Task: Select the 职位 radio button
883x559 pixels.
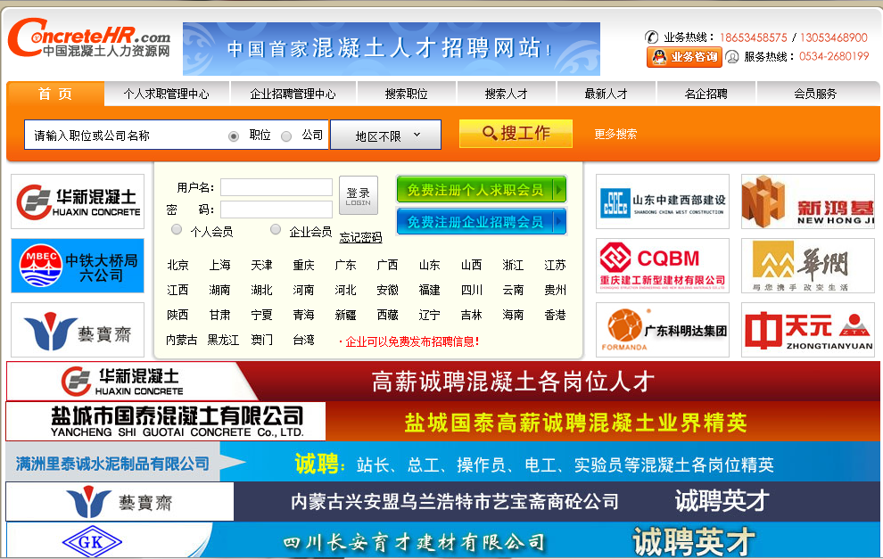Action: click(234, 136)
